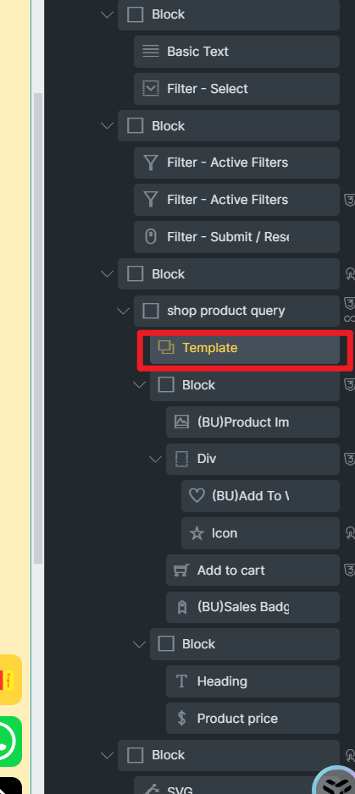Select the Basic Text element icon
The height and width of the screenshot is (794, 355).
pyautogui.click(x=151, y=51)
